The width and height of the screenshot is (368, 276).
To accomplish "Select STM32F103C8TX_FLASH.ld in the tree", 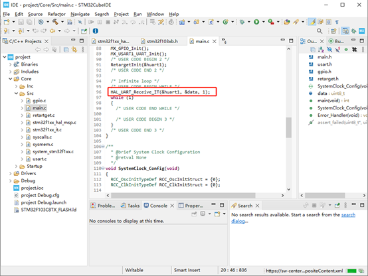I will 48,210.
